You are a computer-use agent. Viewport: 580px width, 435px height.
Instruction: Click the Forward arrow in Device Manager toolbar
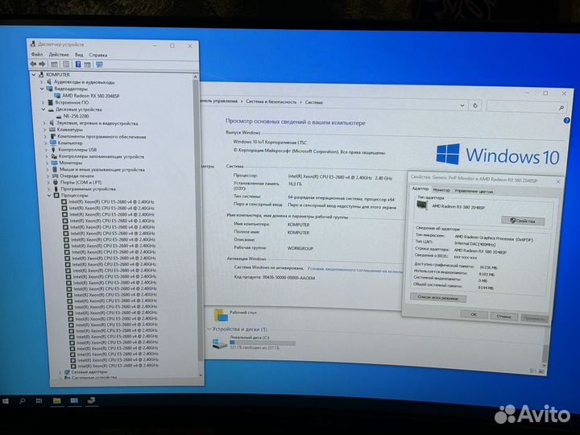point(41,64)
